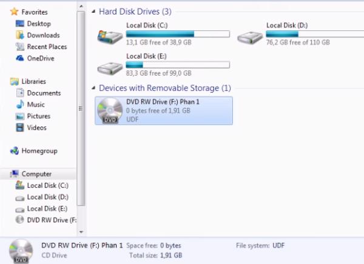Viewport: 364px width, 264px height.
Task: Click the Computer icon in navigation pane
Action: point(15,174)
